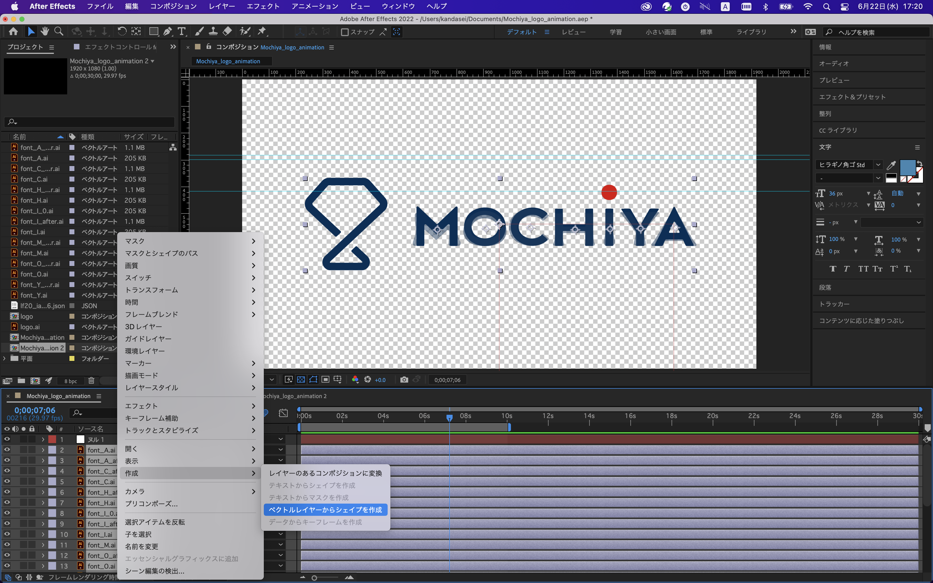
Task: Select the Clone Stamp tool
Action: tap(213, 32)
